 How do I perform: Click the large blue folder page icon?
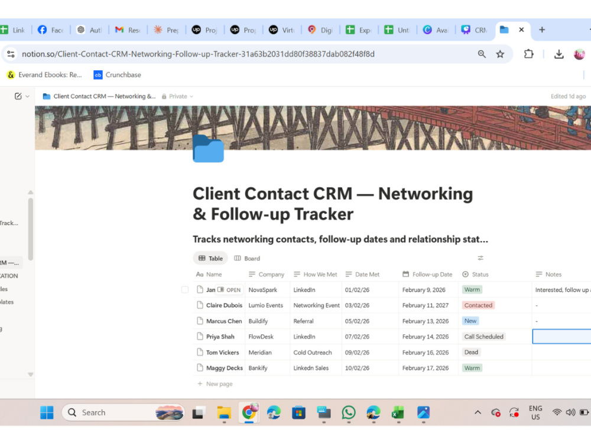point(208,149)
